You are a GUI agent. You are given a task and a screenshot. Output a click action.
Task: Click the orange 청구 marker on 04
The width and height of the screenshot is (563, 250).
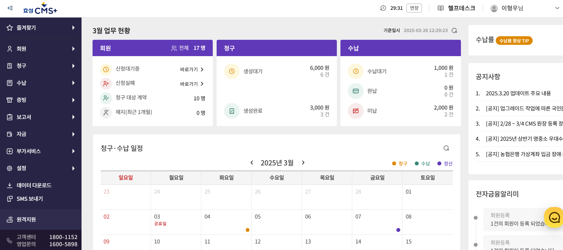(x=248, y=230)
